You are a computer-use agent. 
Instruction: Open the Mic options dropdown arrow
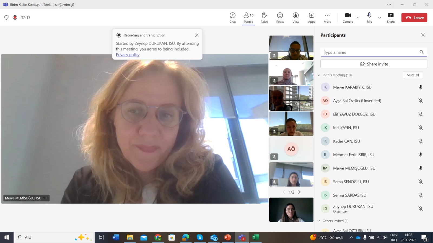[x=379, y=18]
